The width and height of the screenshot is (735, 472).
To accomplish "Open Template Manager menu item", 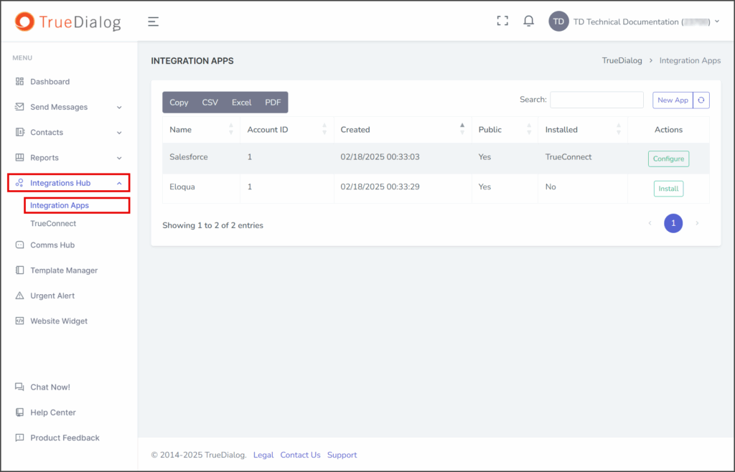I will (x=64, y=270).
